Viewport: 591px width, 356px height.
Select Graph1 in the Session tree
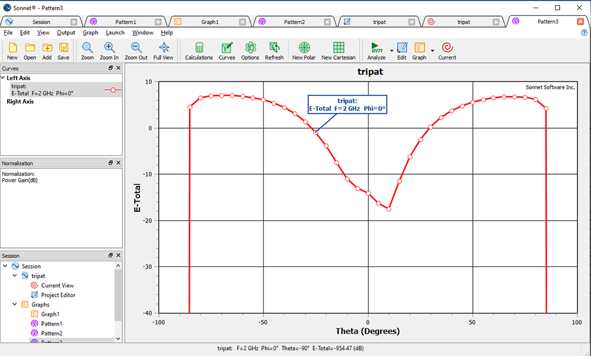click(50, 314)
